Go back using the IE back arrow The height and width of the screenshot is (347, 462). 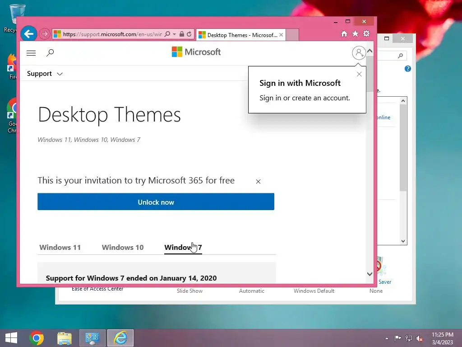pos(28,34)
